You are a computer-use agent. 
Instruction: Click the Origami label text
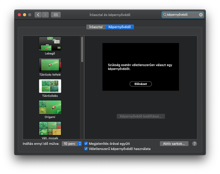[x=50, y=117]
